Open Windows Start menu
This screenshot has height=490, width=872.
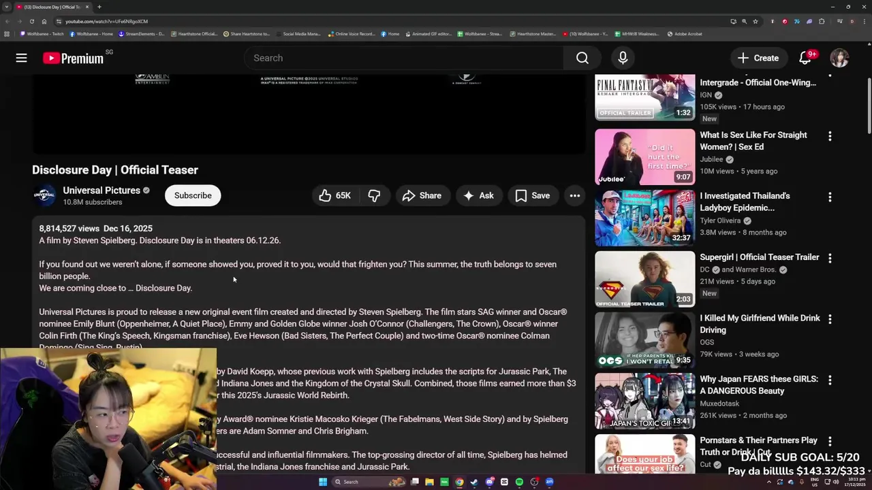coord(323,482)
